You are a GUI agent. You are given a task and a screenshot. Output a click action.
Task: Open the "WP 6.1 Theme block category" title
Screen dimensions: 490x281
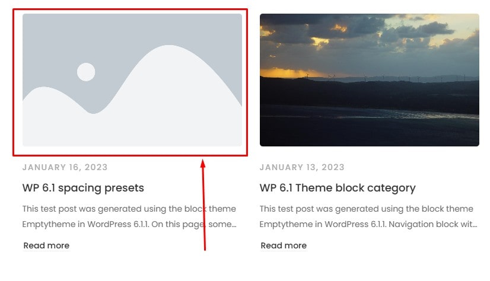pos(338,188)
